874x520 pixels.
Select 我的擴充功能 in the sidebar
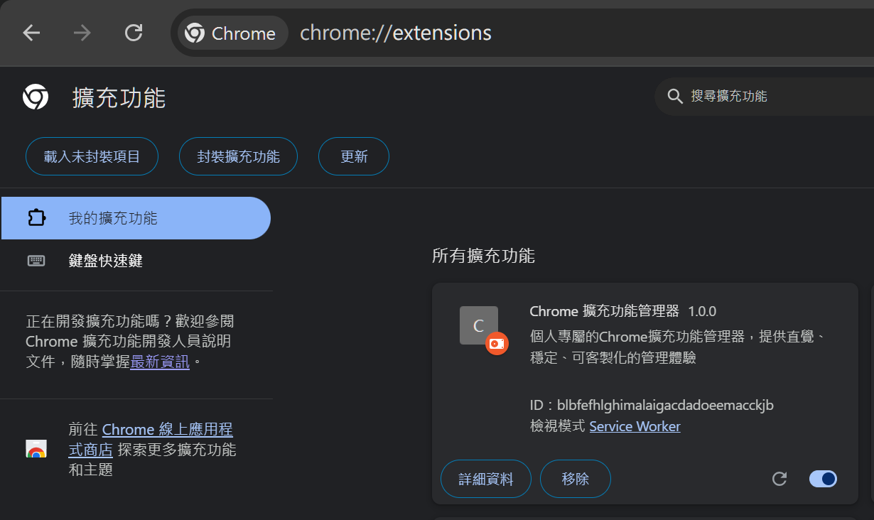113,218
